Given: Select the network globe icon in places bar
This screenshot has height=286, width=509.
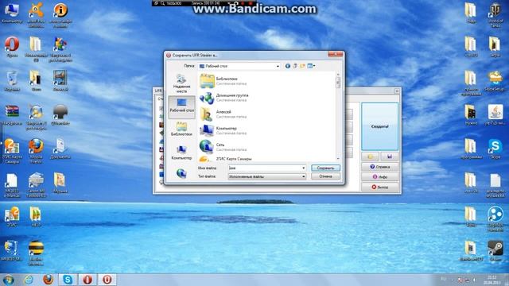Looking at the screenshot, I should pyautogui.click(x=181, y=173).
